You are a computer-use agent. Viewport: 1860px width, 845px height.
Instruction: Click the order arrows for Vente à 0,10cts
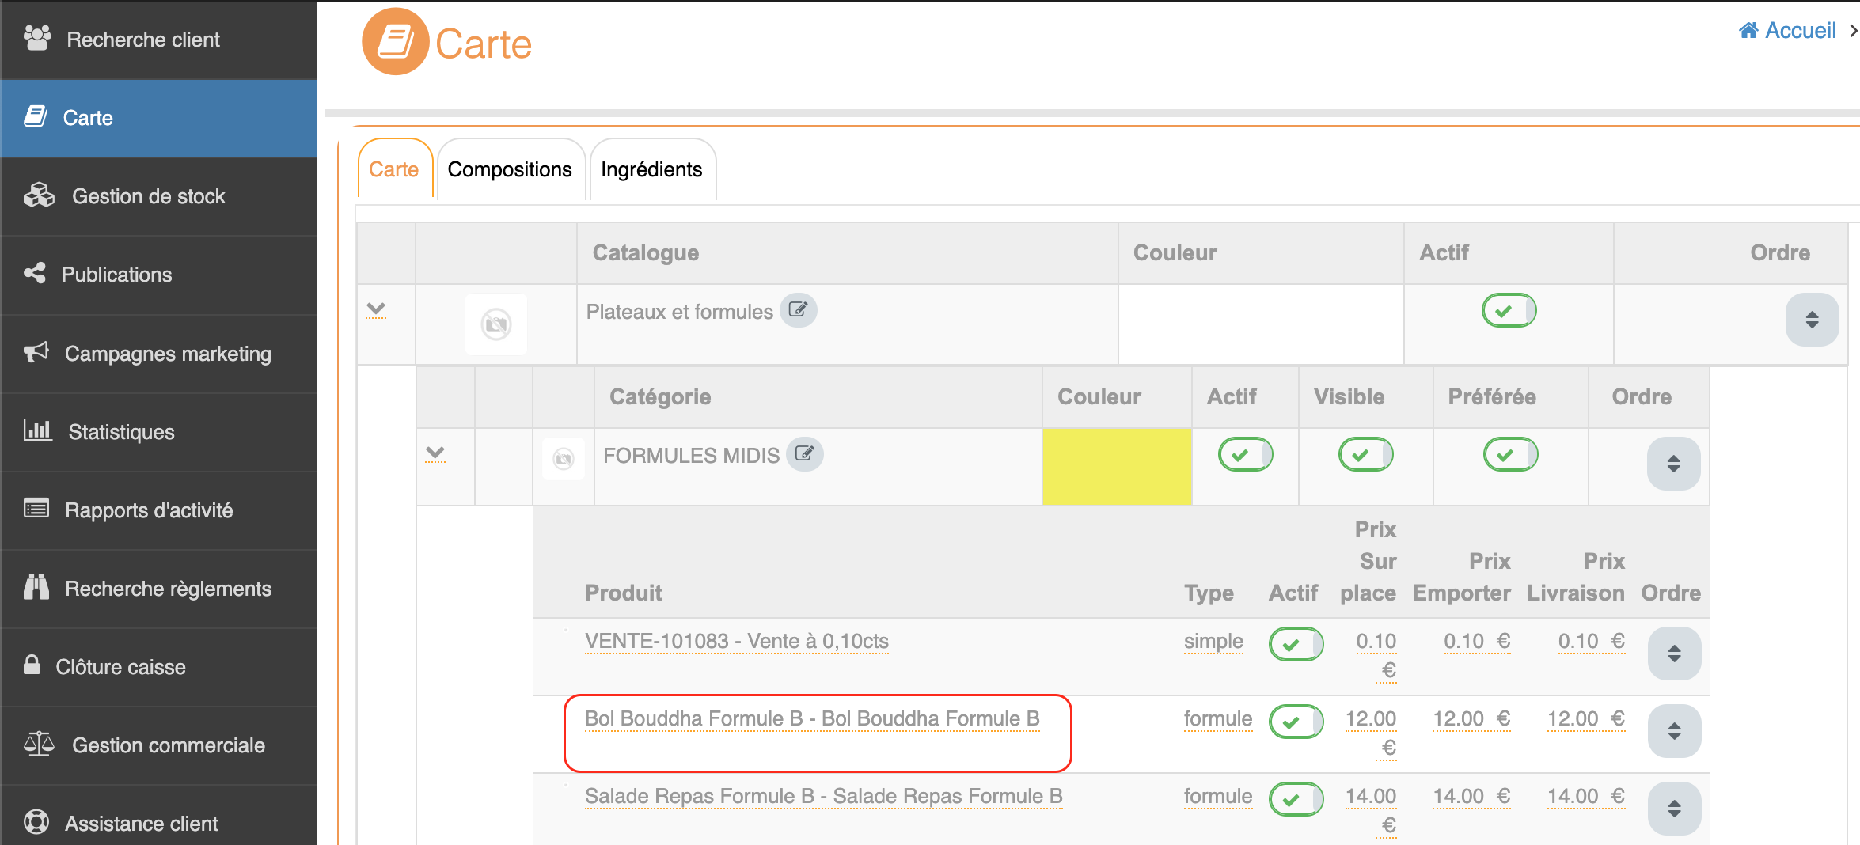[x=1673, y=654]
